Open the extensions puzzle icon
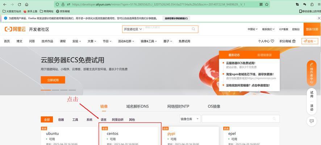 312,4
